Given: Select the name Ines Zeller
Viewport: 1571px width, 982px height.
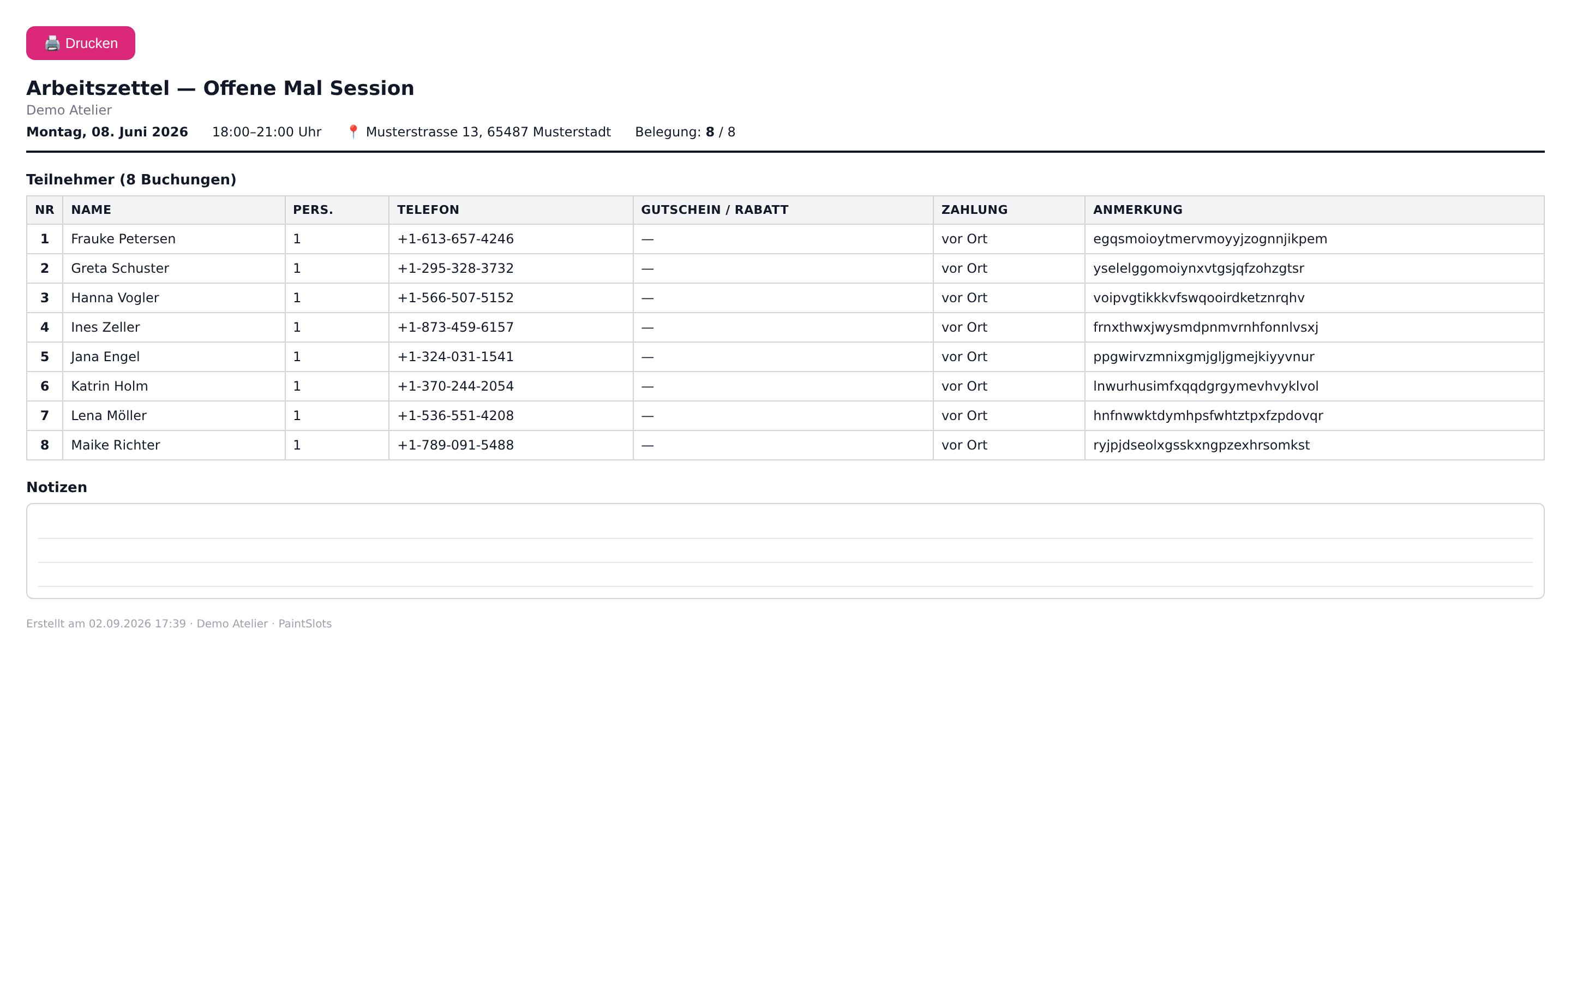Looking at the screenshot, I should coord(105,327).
